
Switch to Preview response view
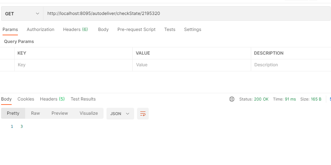click(60, 113)
